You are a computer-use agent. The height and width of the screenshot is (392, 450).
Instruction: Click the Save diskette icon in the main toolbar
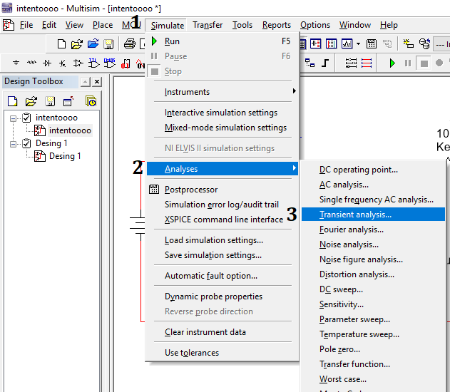[109, 44]
